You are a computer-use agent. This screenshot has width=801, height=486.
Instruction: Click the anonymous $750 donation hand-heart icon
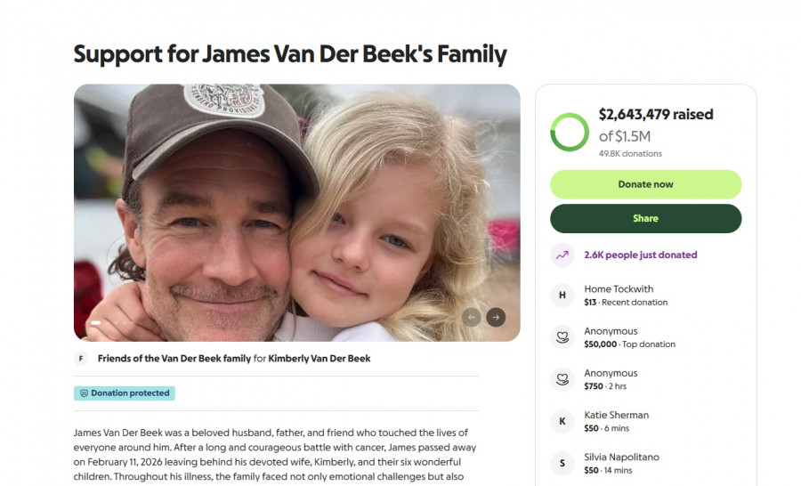coord(562,379)
